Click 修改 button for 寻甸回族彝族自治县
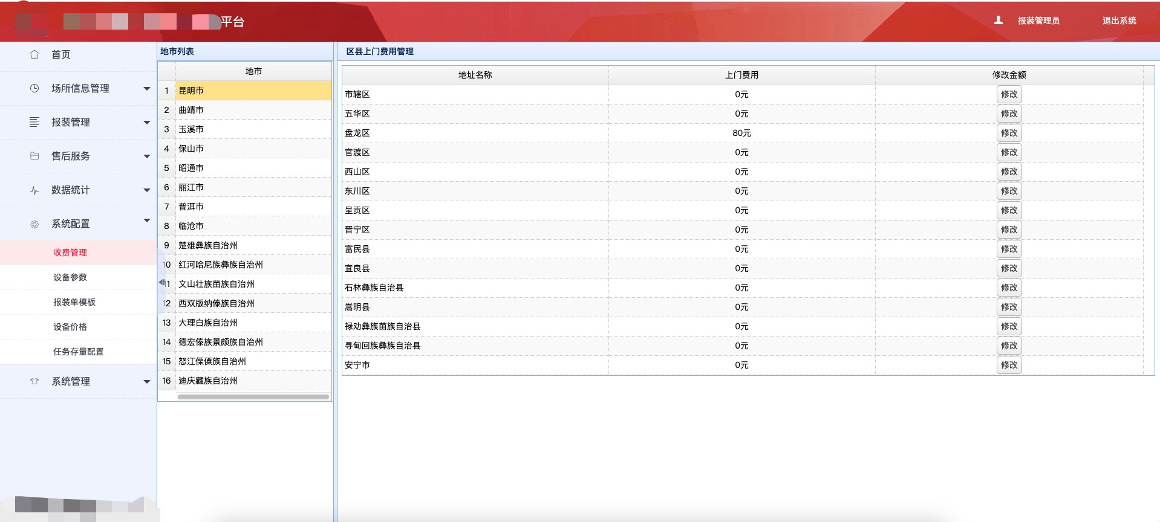Viewport: 1160px width, 522px height. pyautogui.click(x=1009, y=346)
